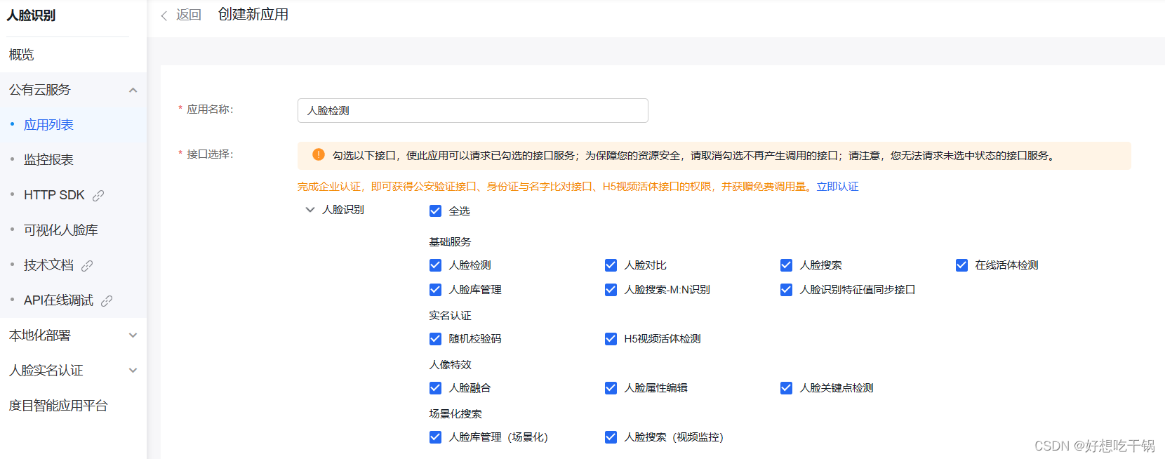Image resolution: width=1165 pixels, height=459 pixels.
Task: Collapse the 人脸识别 interface group chevron
Action: pos(309,209)
